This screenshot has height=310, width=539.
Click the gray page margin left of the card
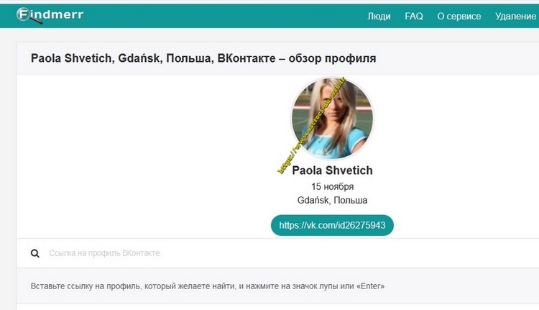click(7, 180)
